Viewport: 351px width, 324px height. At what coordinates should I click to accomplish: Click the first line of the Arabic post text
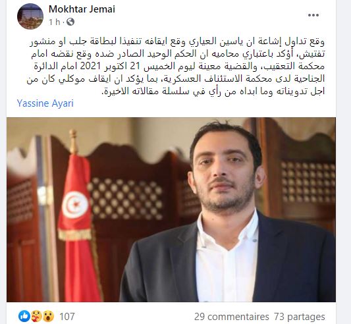(x=177, y=42)
